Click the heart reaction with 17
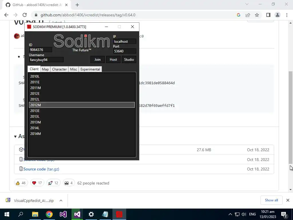The height and width of the screenshot is (220, 293). 37,183
